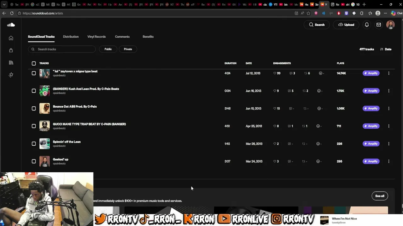Screen dimensions: 403x226
Task: Check the Bounce Dat A$$ track row
Action: 34,108
